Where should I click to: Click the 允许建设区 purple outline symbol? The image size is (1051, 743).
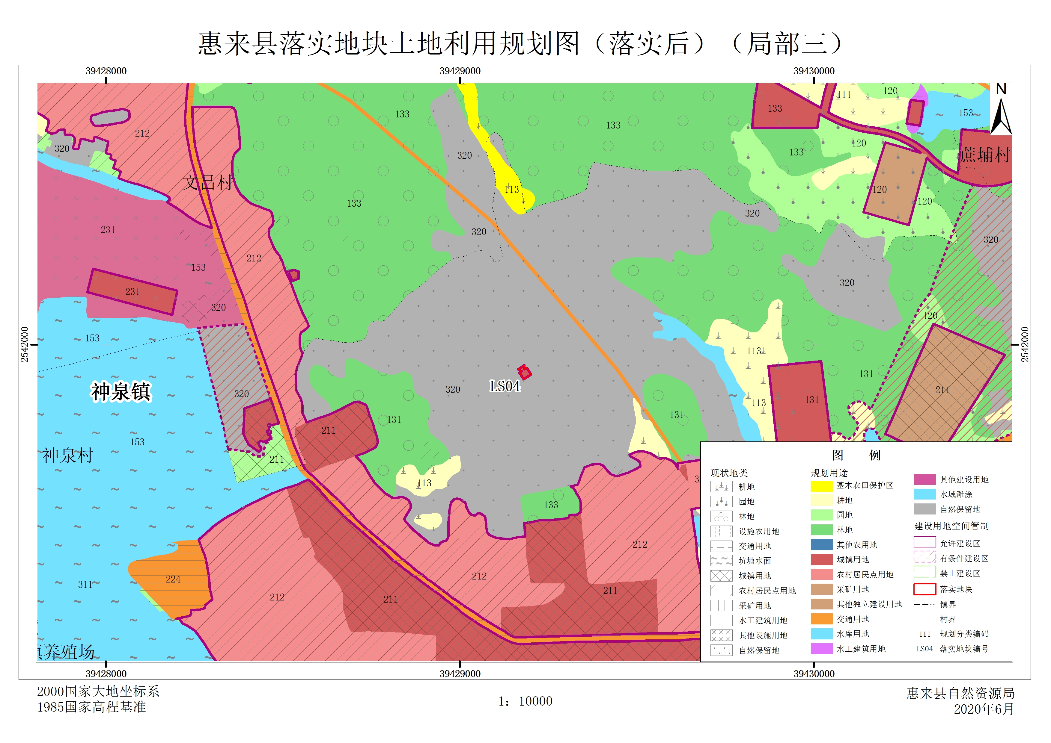pyautogui.click(x=924, y=542)
